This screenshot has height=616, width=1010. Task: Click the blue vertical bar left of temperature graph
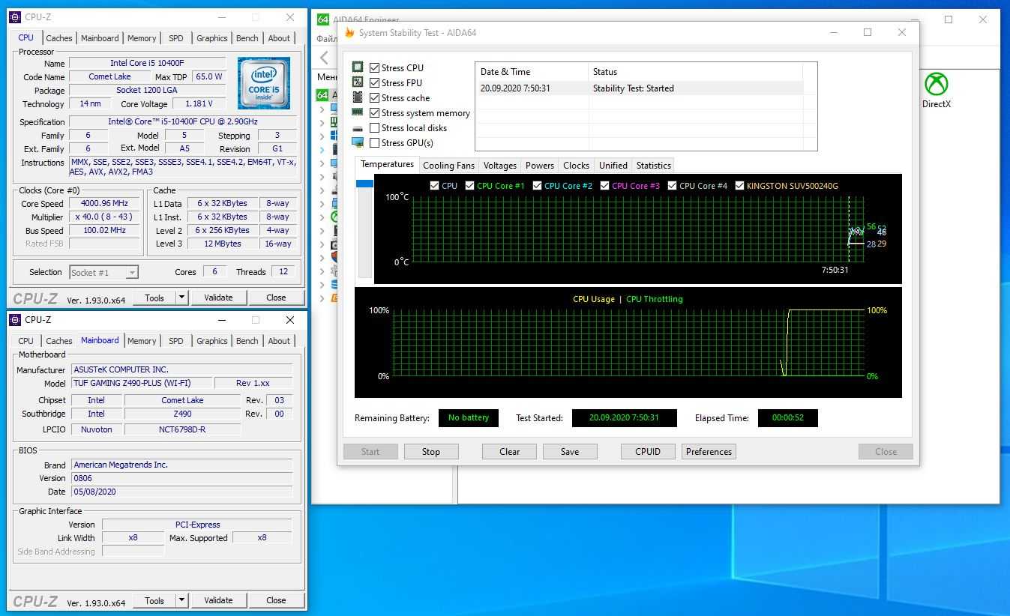(x=364, y=184)
